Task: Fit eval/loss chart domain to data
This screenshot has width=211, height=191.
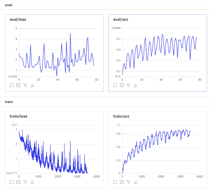Action: coord(18,85)
